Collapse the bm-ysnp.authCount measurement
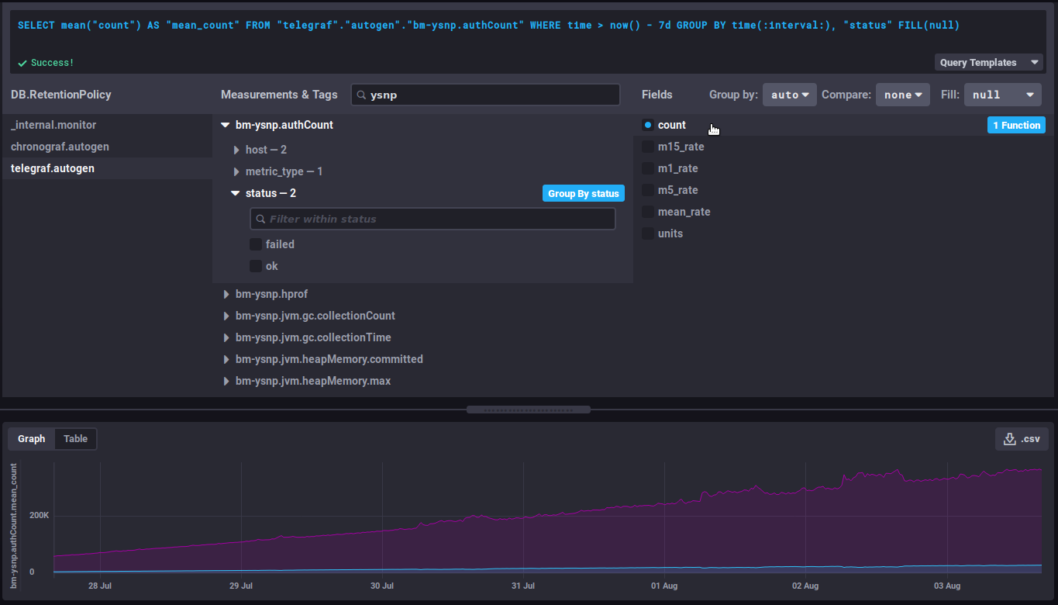This screenshot has height=605, width=1058. click(x=226, y=125)
